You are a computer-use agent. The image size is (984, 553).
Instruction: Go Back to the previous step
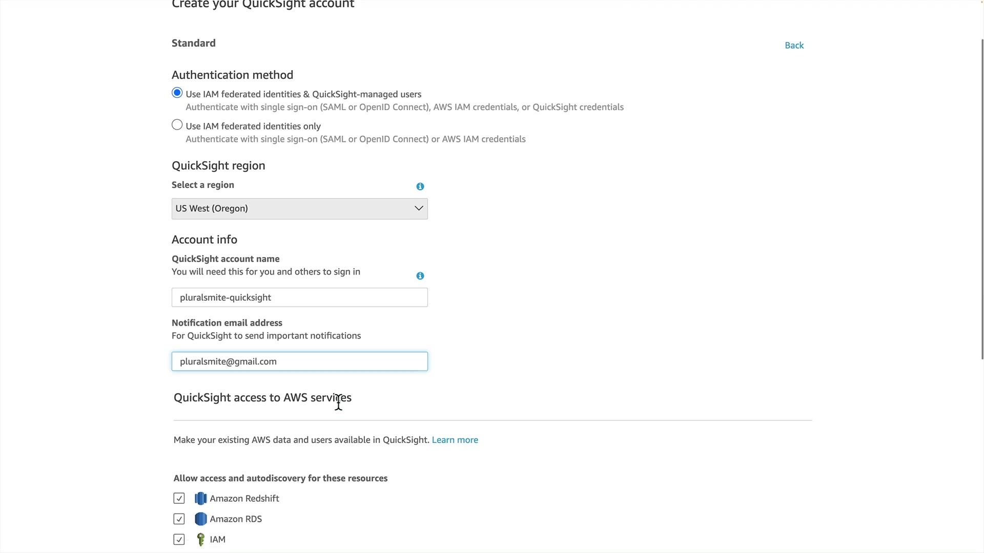coord(794,46)
